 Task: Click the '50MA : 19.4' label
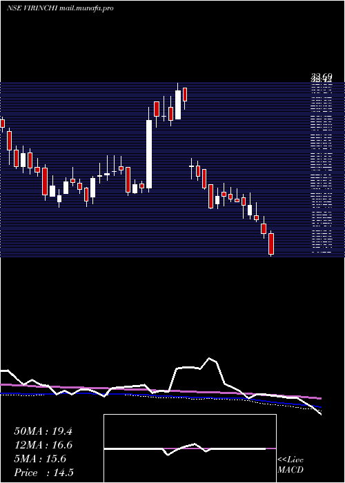[43, 431]
